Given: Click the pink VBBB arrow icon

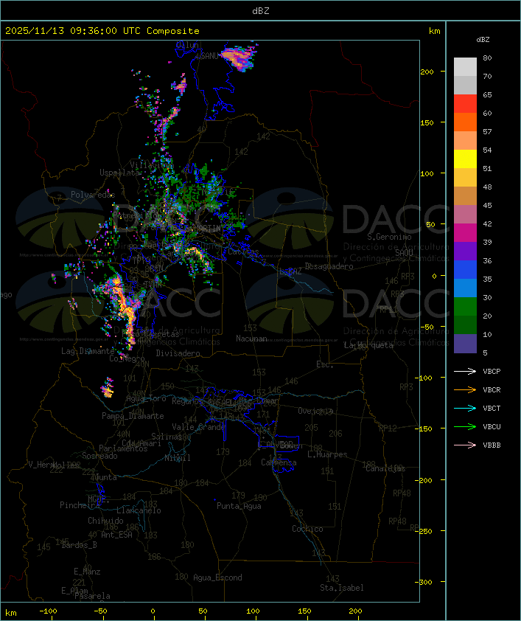Looking at the screenshot, I should [465, 445].
